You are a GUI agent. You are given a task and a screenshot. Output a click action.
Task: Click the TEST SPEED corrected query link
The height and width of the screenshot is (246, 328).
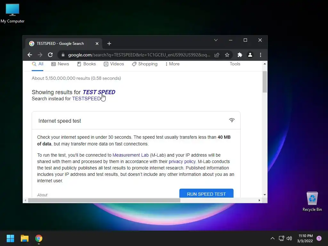point(99,92)
